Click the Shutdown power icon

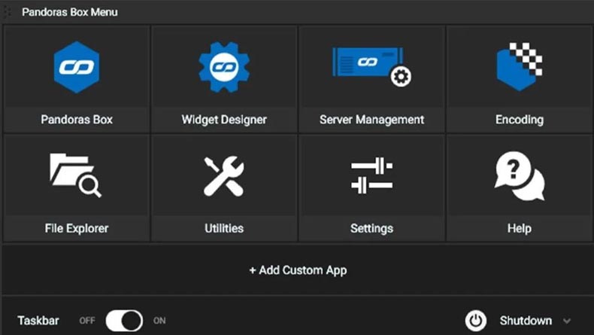[476, 321]
